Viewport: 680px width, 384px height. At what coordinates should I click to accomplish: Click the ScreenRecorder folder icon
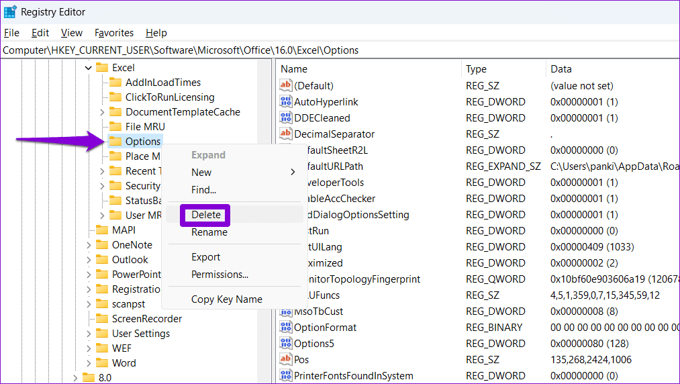coord(102,318)
